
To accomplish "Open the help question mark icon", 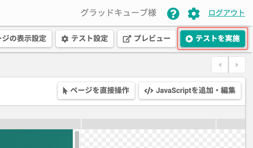I will tap(173, 14).
